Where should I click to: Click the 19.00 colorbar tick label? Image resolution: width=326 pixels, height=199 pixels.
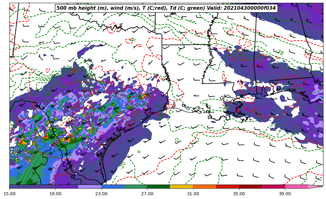[x=55, y=194]
